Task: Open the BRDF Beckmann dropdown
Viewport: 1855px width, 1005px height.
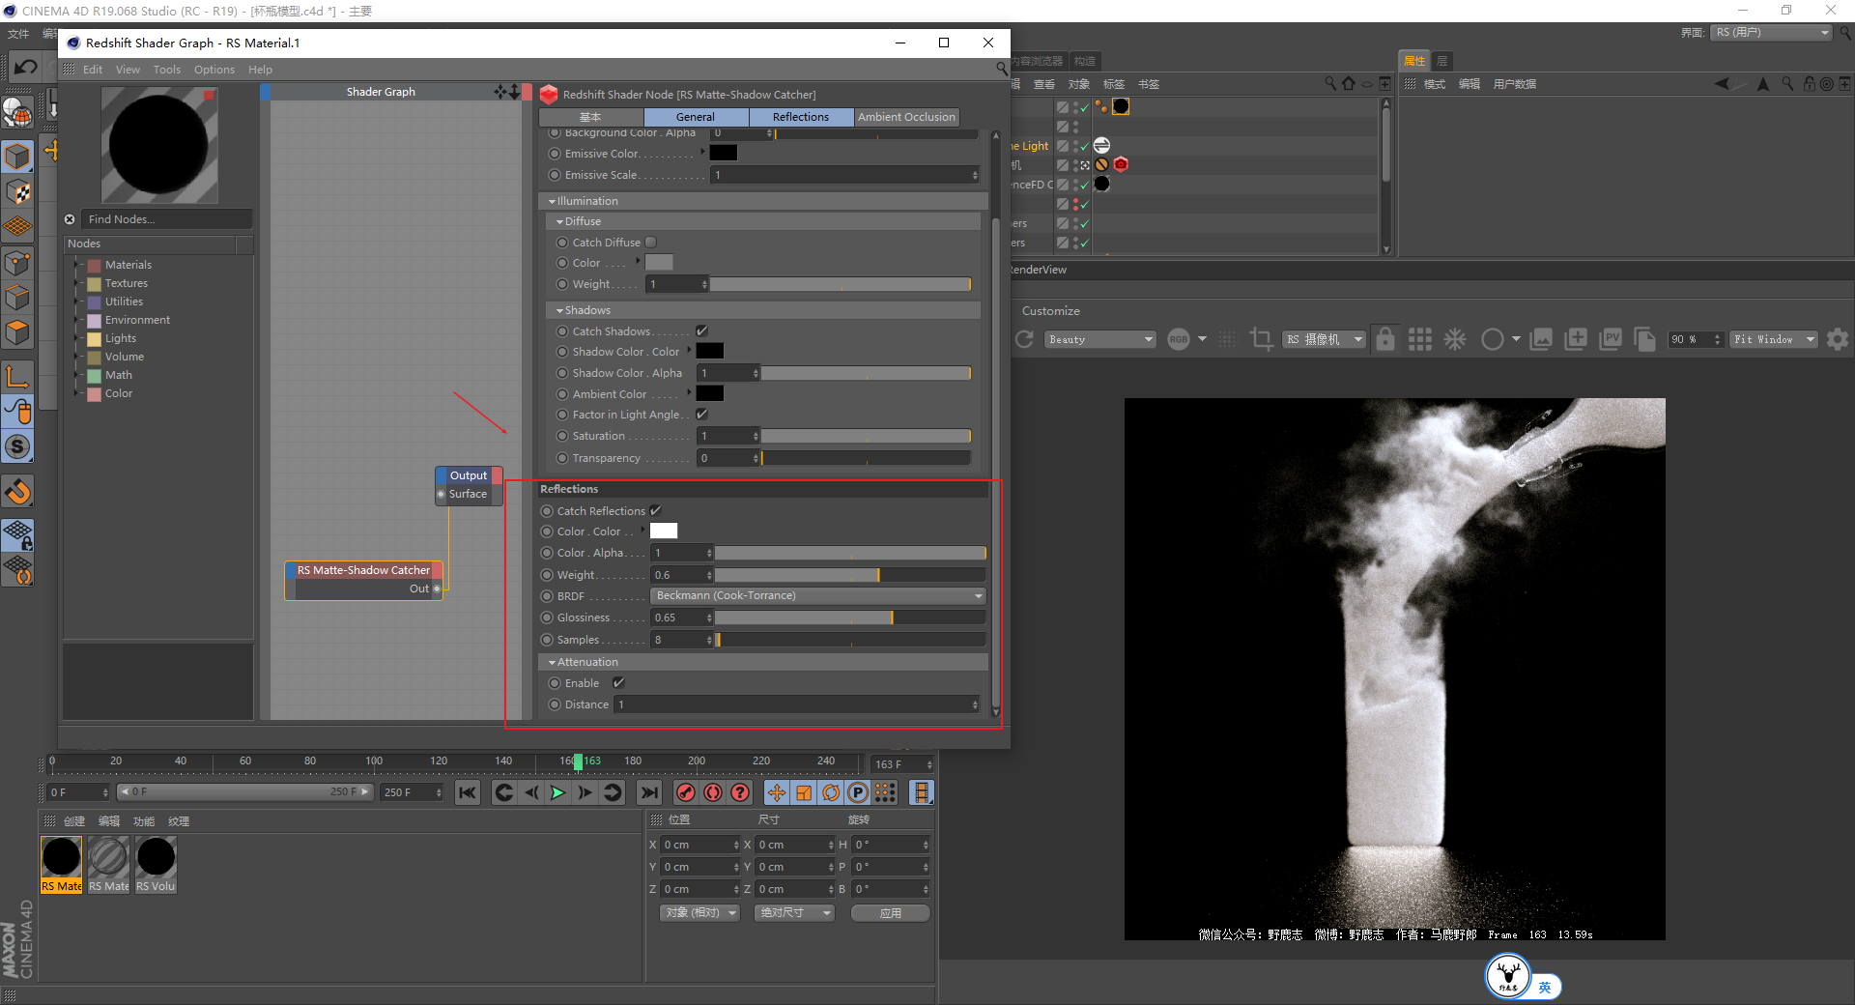Action: click(817, 596)
